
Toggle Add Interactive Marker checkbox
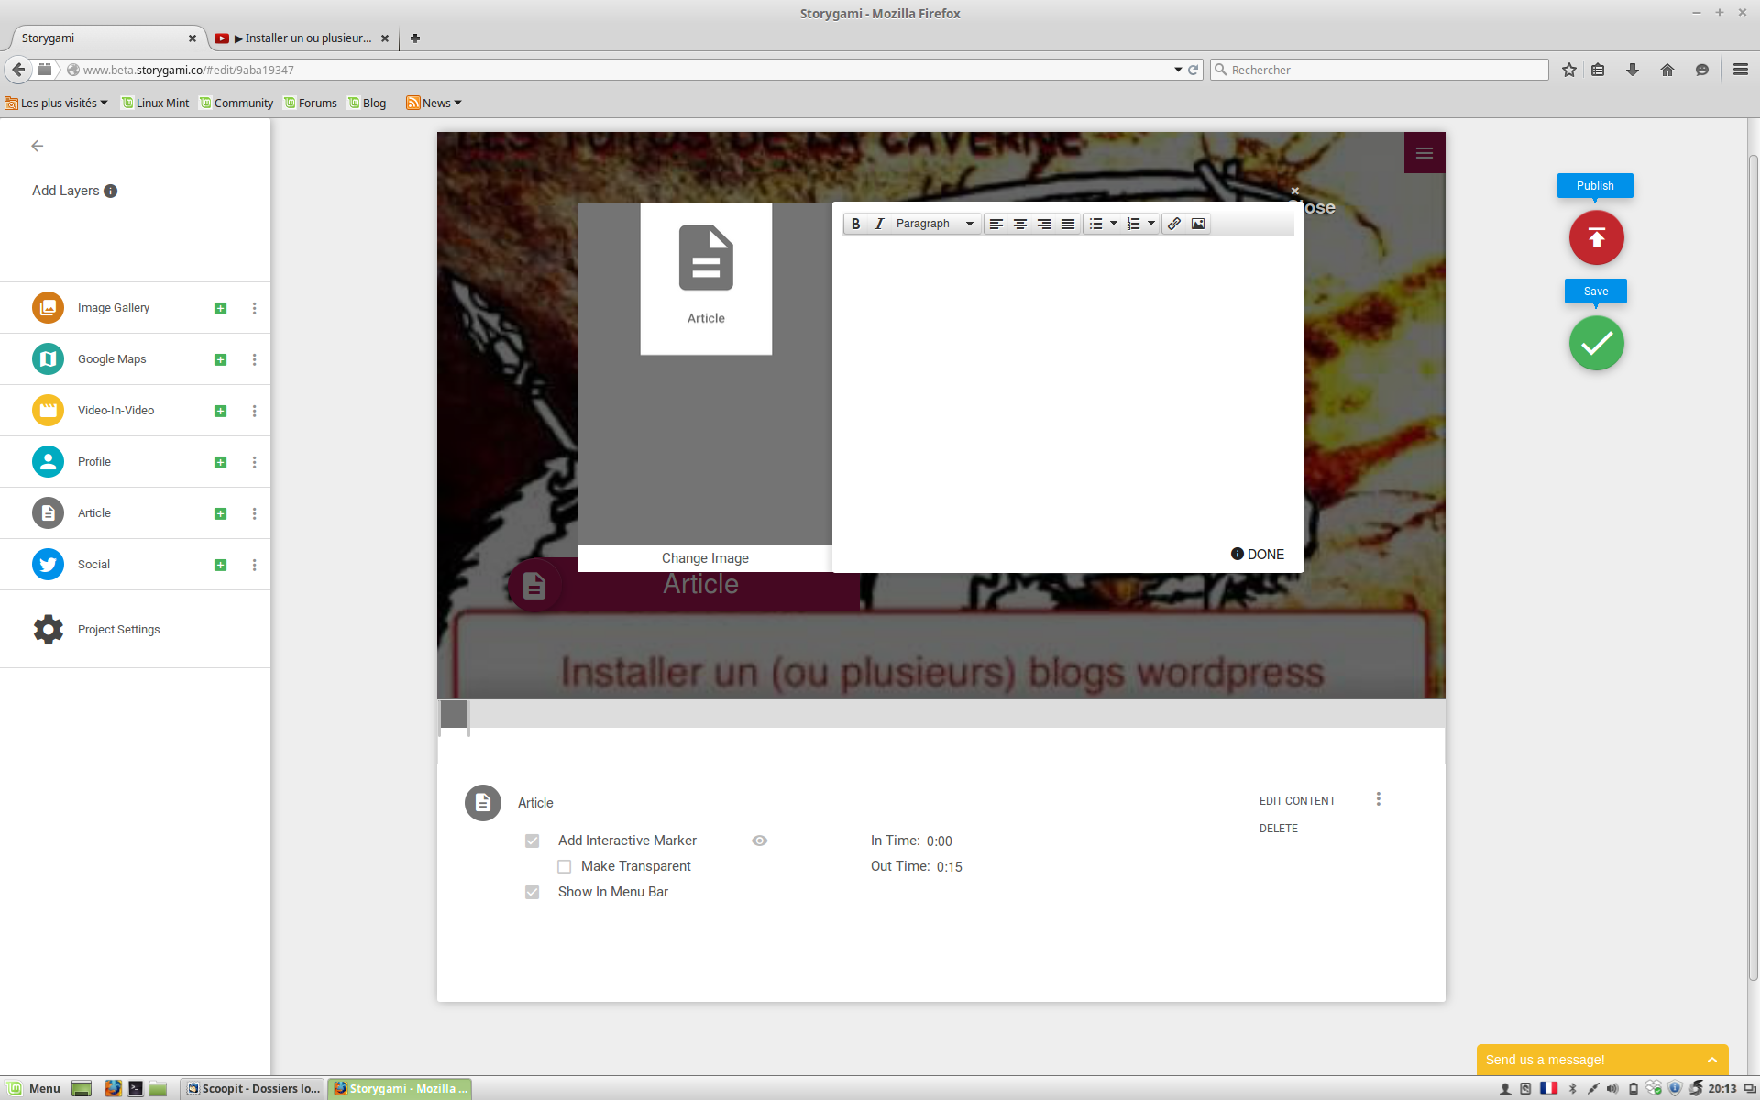coord(533,841)
